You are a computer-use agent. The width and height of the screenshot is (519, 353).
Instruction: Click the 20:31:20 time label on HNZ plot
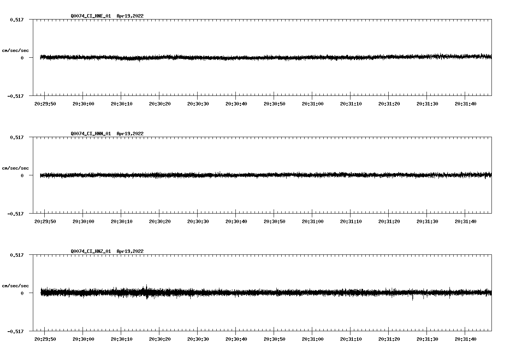click(x=389, y=339)
